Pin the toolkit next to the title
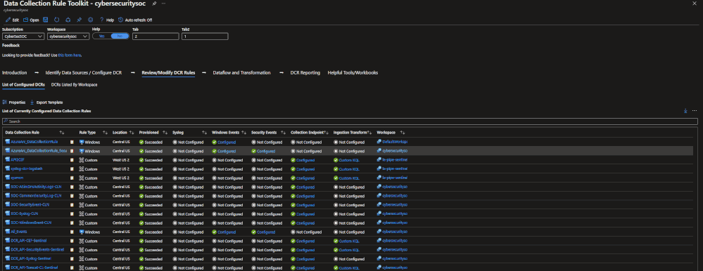The width and height of the screenshot is (703, 271). point(154,4)
